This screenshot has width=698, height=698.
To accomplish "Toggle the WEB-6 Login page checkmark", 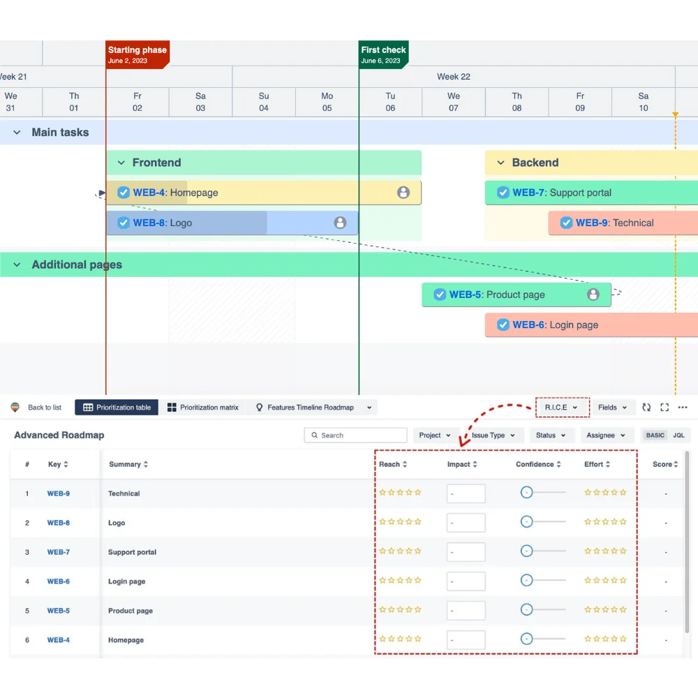I will pos(503,325).
